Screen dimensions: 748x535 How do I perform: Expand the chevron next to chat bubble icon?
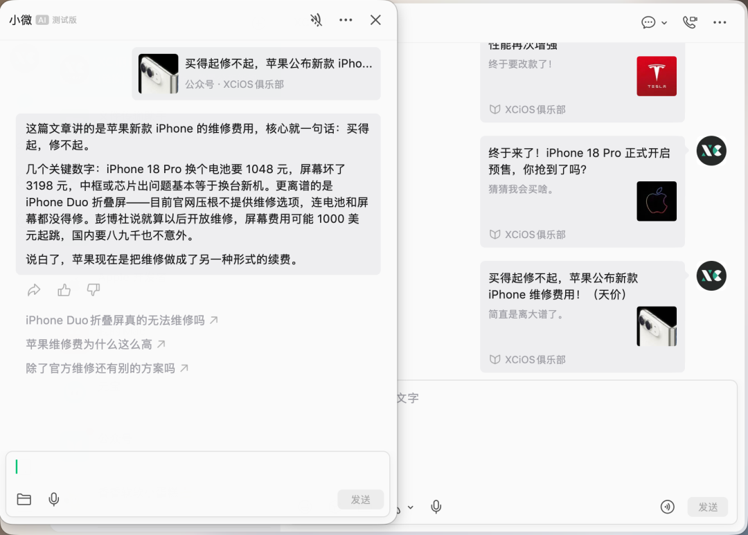[664, 23]
